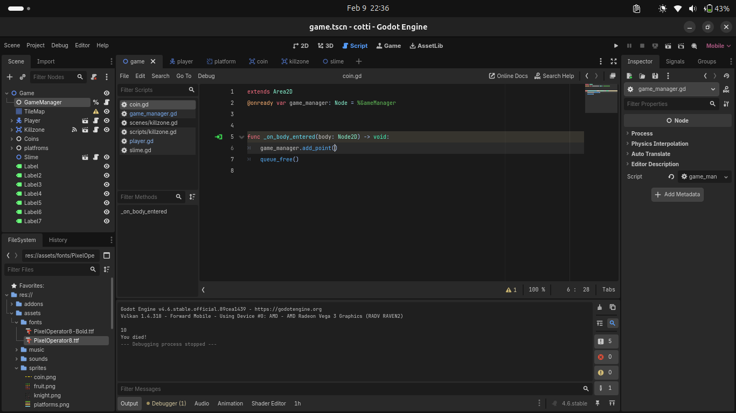Viewport: 736px width, 413px height.
Task: Expand the Killzone node in scene tree
Action: [12, 130]
